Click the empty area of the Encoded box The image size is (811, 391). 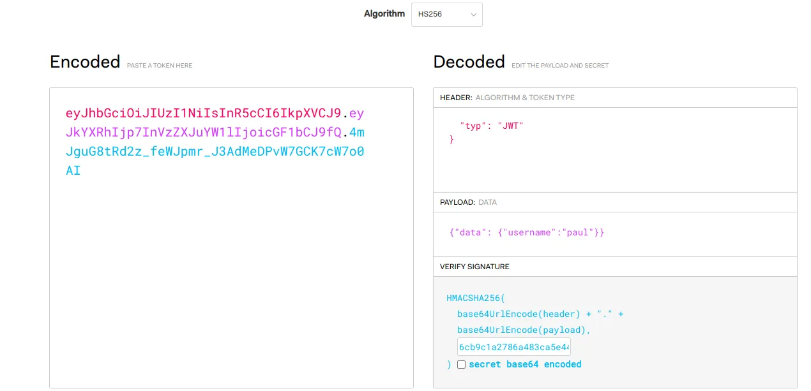(x=231, y=287)
